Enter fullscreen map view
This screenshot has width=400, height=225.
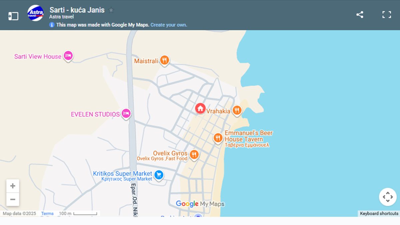tap(387, 15)
